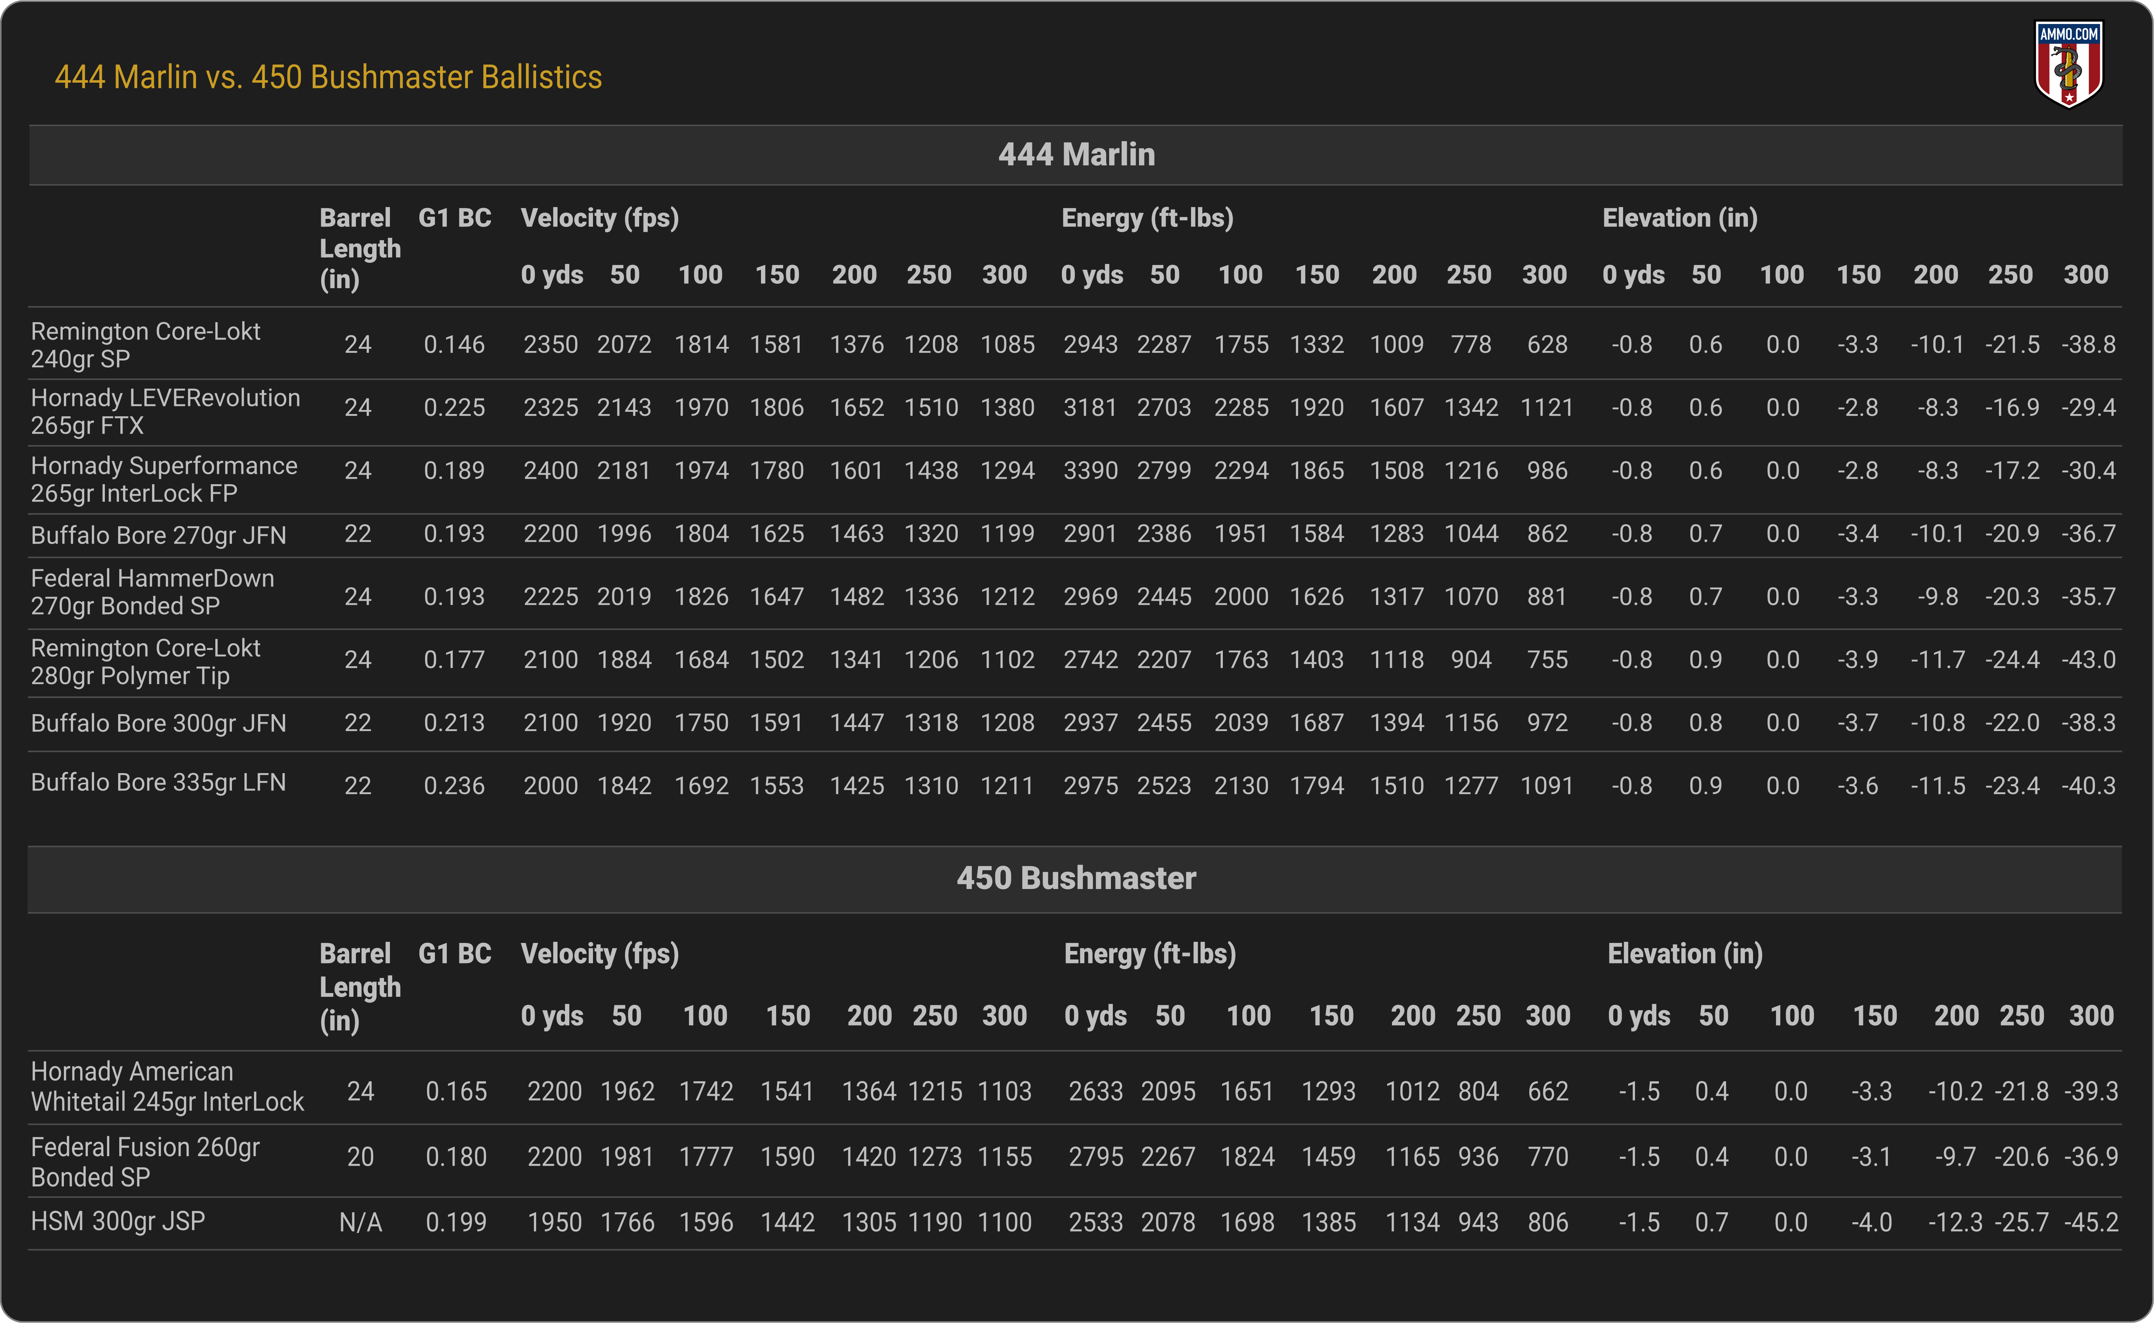This screenshot has height=1323, width=2154.
Task: Select 'HSM 300gr JSP' row name
Action: (x=118, y=1221)
